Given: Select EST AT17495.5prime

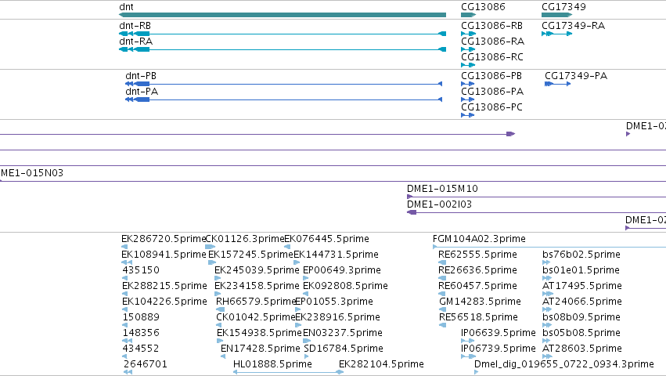Looking at the screenshot, I should click(x=582, y=286).
